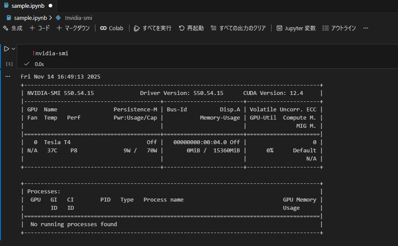Click the [1] execution count label
This screenshot has height=246, width=398.
pos(9,64)
